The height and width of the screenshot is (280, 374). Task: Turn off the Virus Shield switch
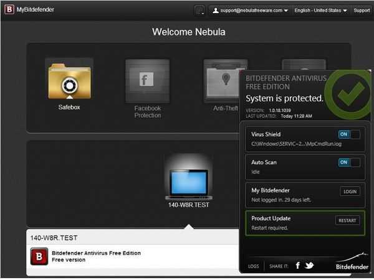[x=348, y=134]
